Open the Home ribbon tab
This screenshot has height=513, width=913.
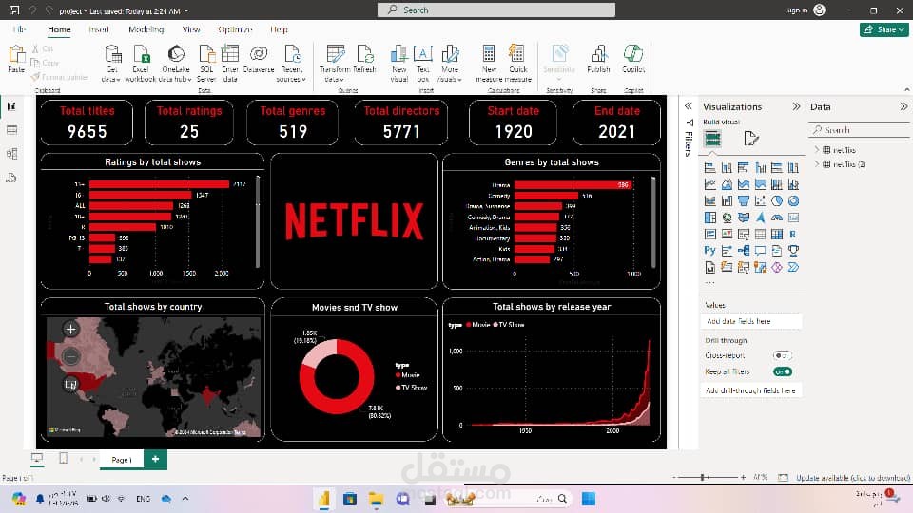tap(59, 29)
